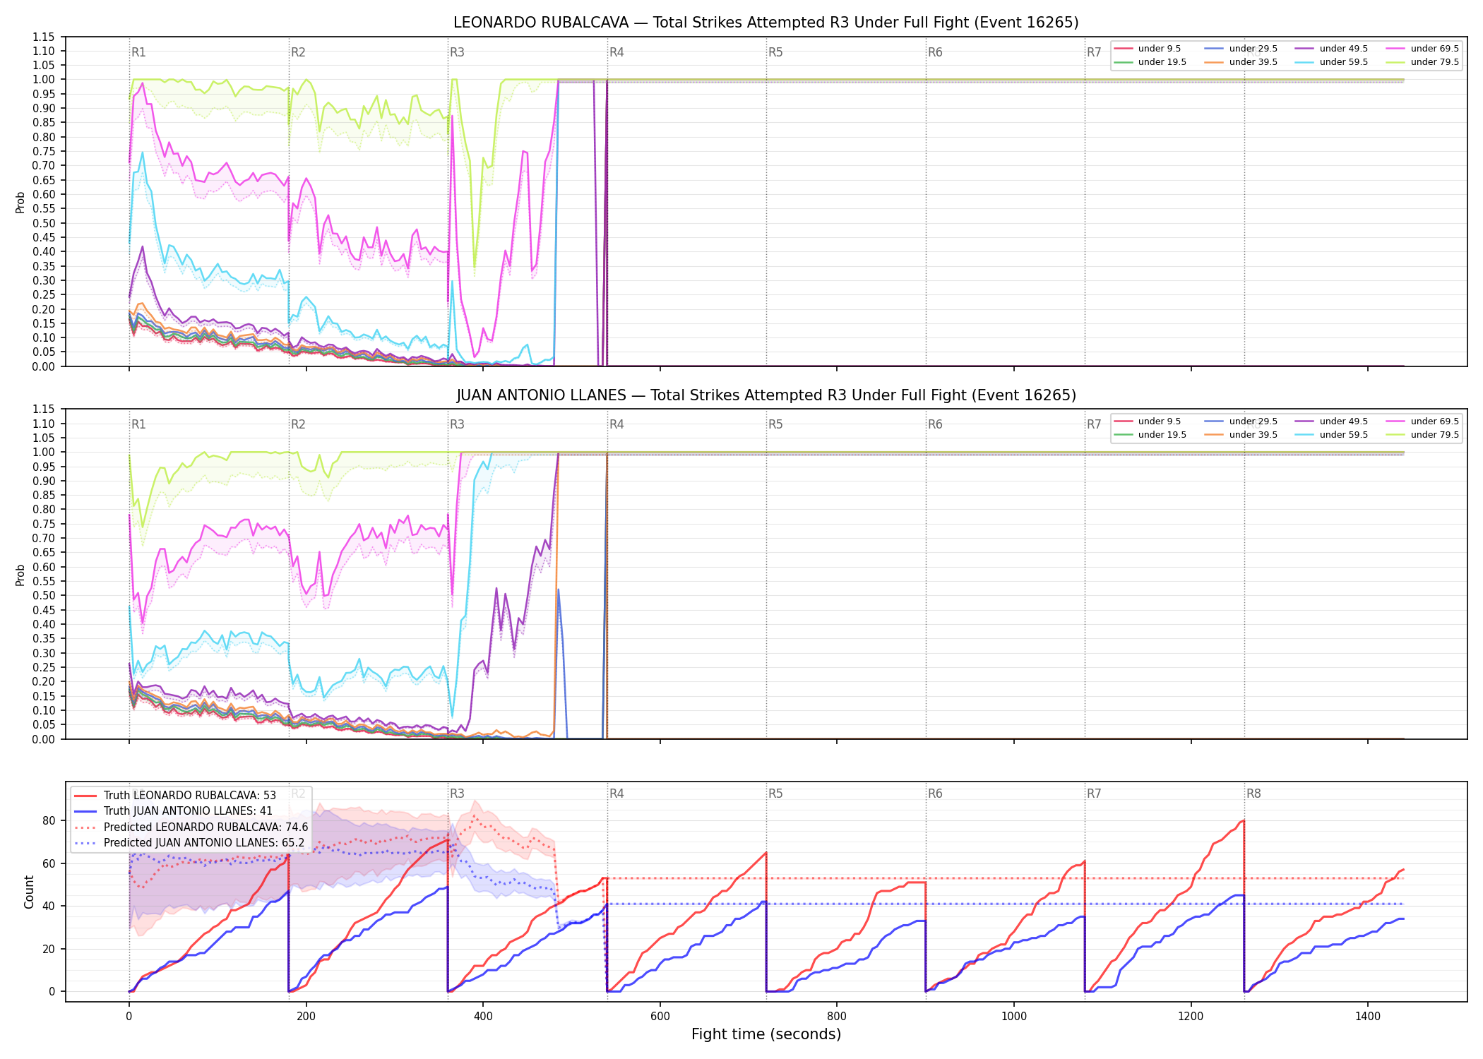This screenshot has width=1483, height=1059.
Task: Click the R2 round marker in top chart
Action: (298, 52)
